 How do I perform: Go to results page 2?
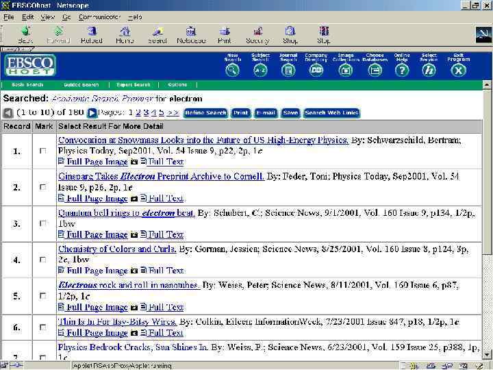tap(138, 112)
